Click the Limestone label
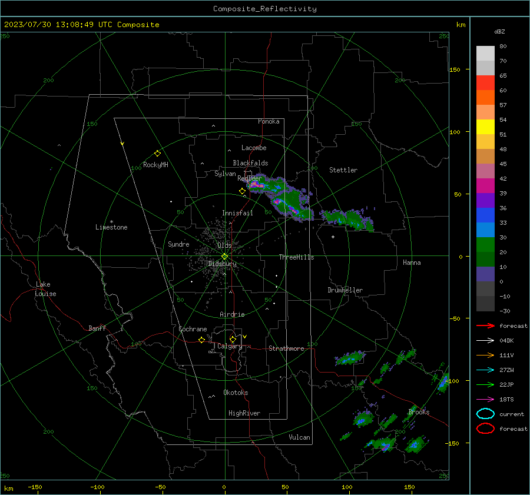530x495 pixels. (x=111, y=227)
